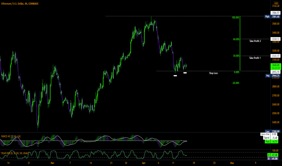
Task: Click the 3500.00 price axis label
Action: (x=276, y=24)
